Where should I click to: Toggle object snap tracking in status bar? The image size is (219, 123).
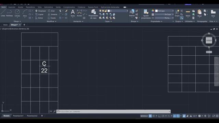pyautogui.click(x=175, y=116)
